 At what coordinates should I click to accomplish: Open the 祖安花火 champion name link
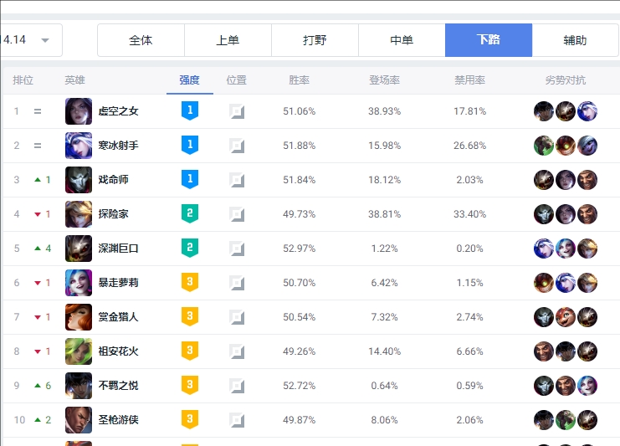118,351
